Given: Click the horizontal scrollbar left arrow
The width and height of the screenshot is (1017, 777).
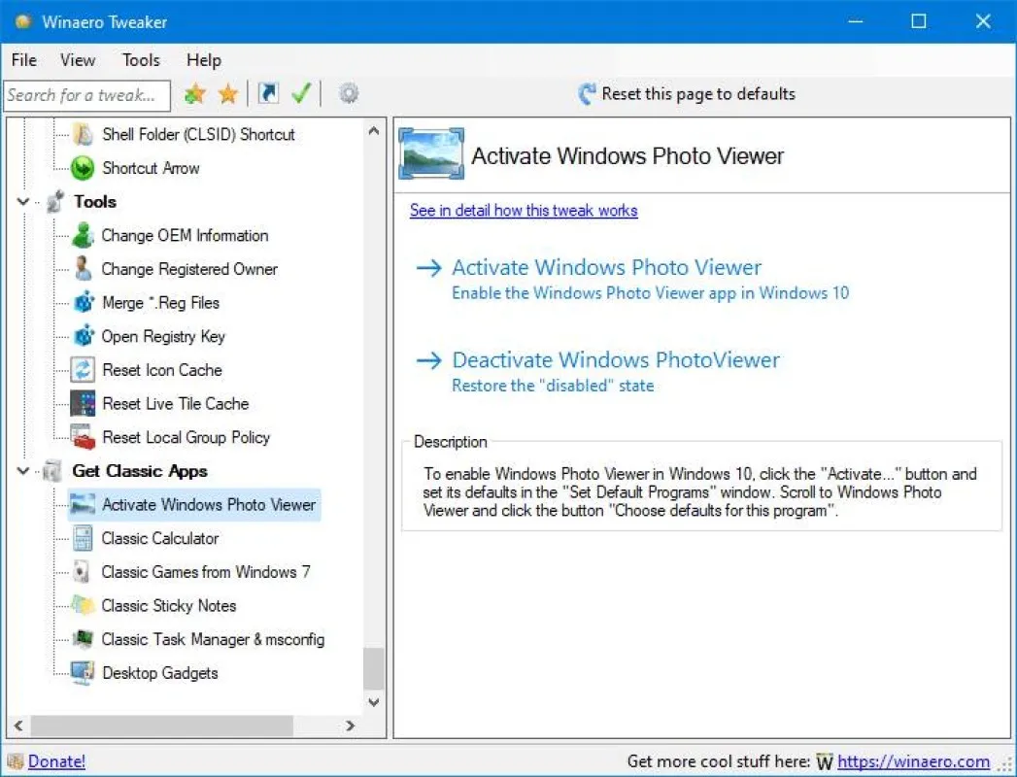Looking at the screenshot, I should 18,726.
